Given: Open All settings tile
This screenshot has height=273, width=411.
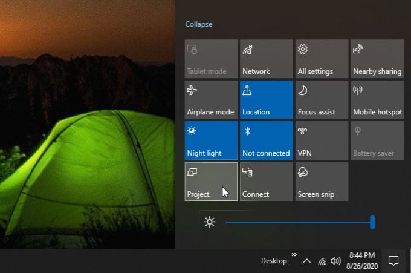Looking at the screenshot, I should point(322,59).
